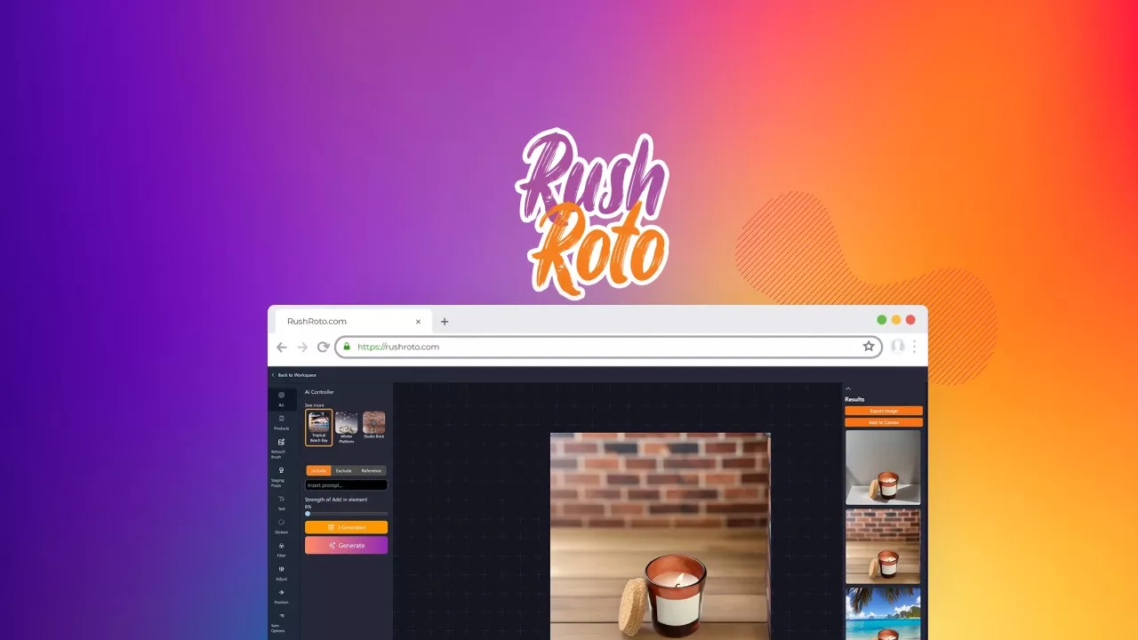Select the Position tool

[x=281, y=596]
